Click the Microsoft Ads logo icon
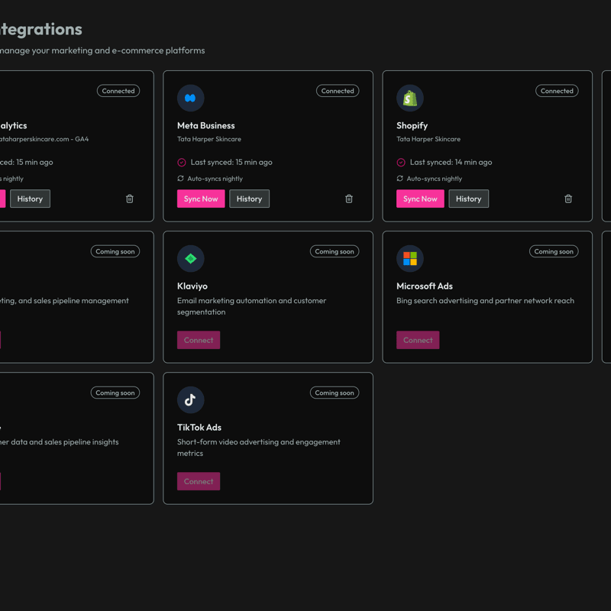 click(410, 259)
